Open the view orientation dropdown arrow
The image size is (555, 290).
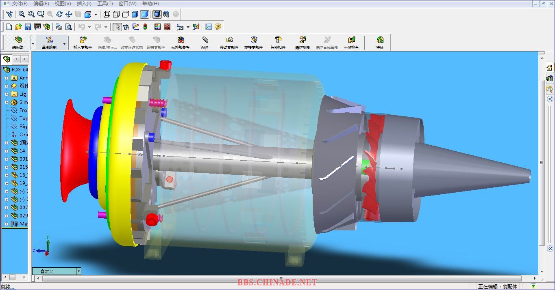point(96,15)
